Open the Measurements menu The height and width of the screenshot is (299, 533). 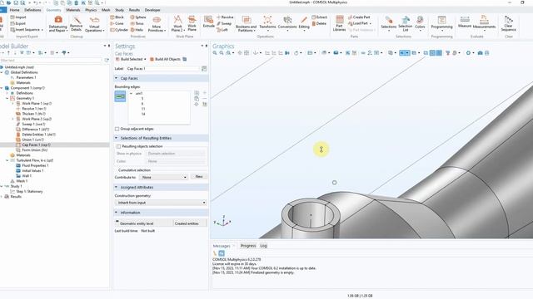pos(484,24)
